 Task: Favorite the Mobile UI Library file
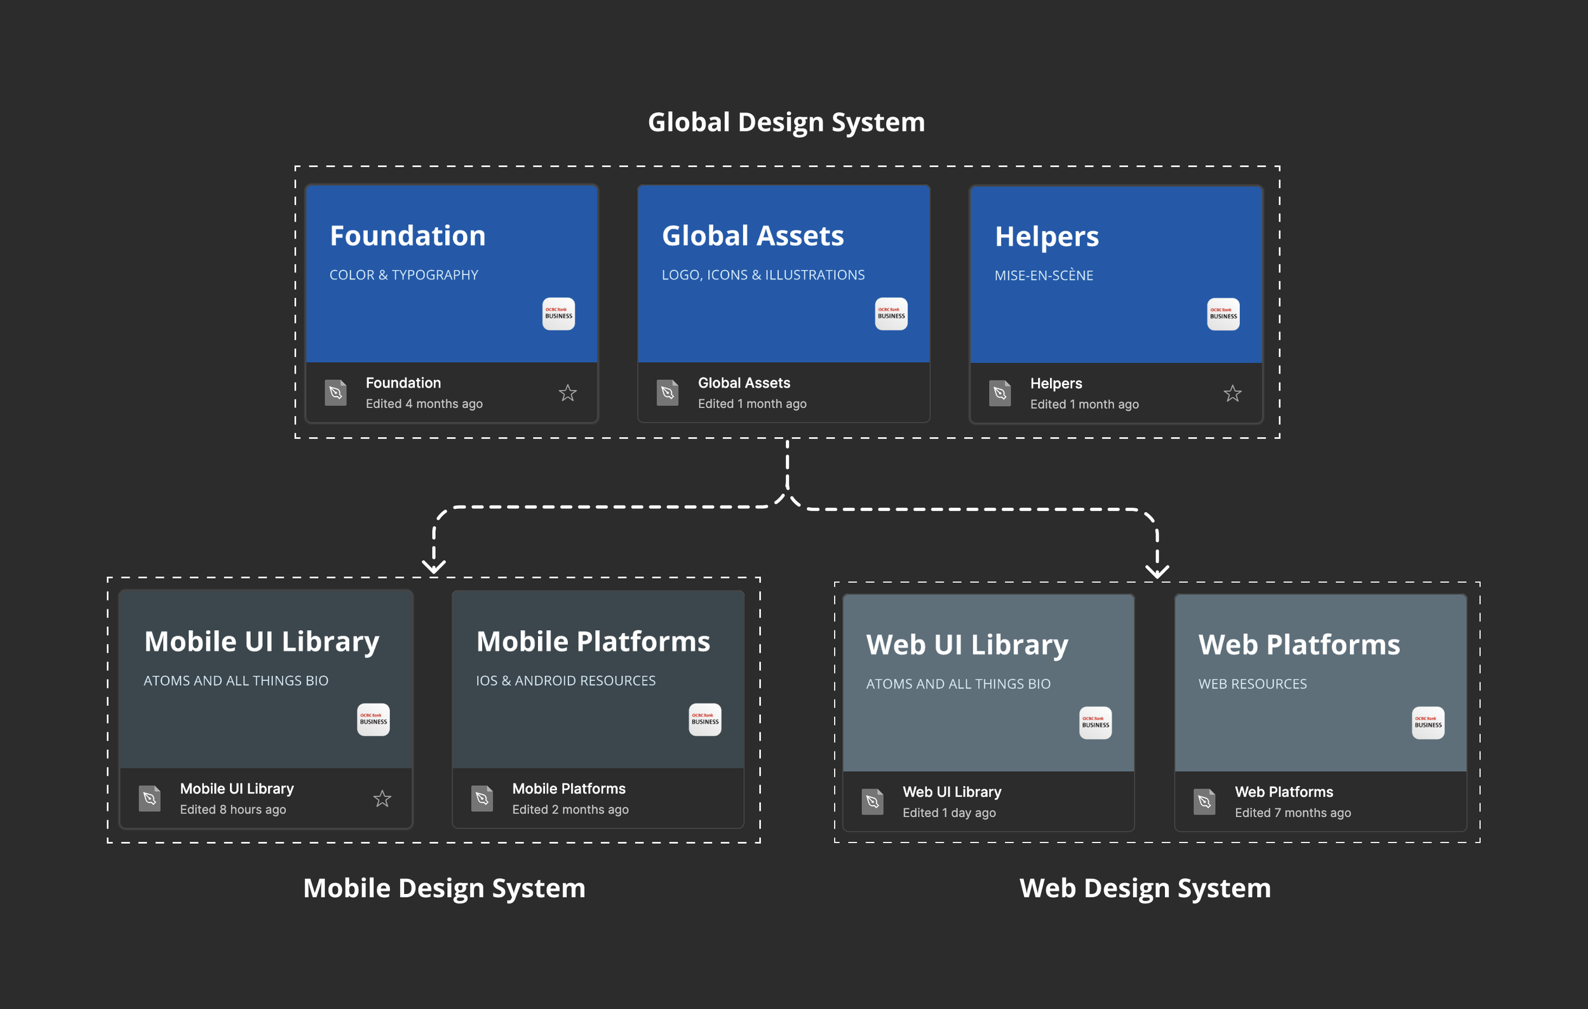coord(382,799)
